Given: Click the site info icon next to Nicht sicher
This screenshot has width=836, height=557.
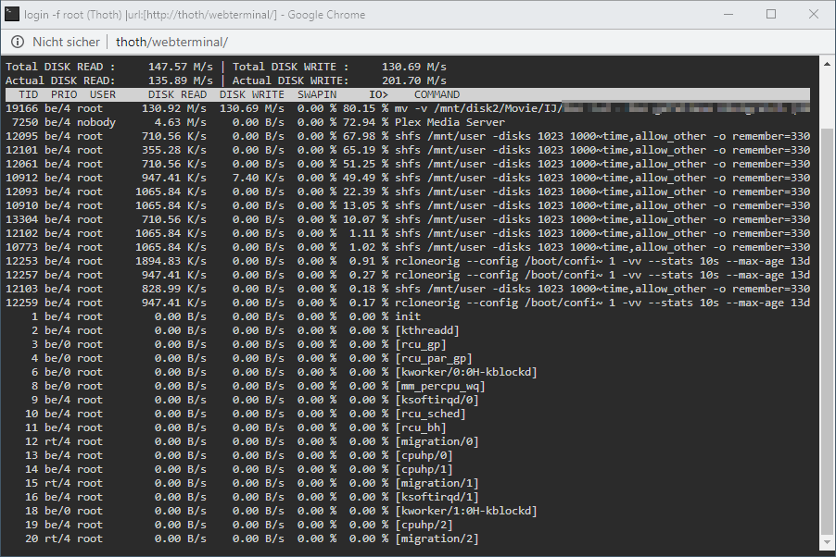Looking at the screenshot, I should point(18,42).
